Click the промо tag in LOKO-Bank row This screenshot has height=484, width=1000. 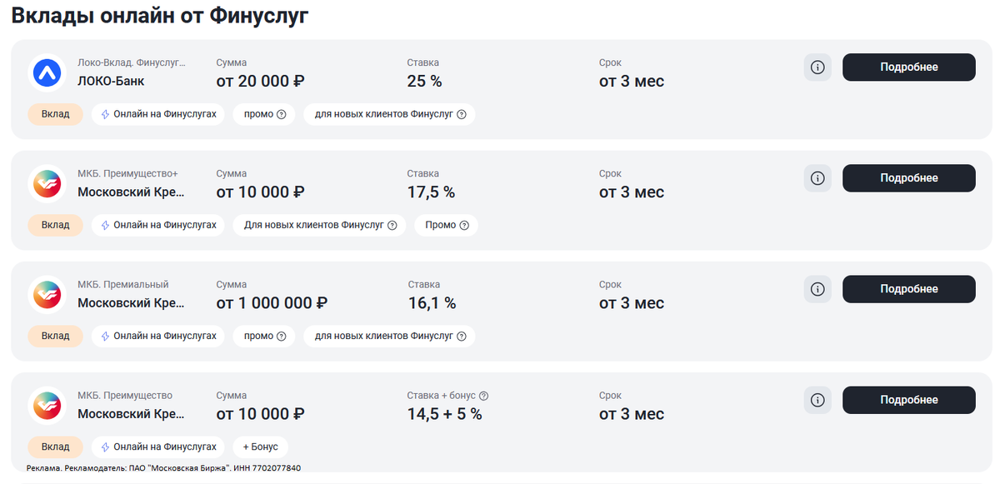pyautogui.click(x=264, y=114)
